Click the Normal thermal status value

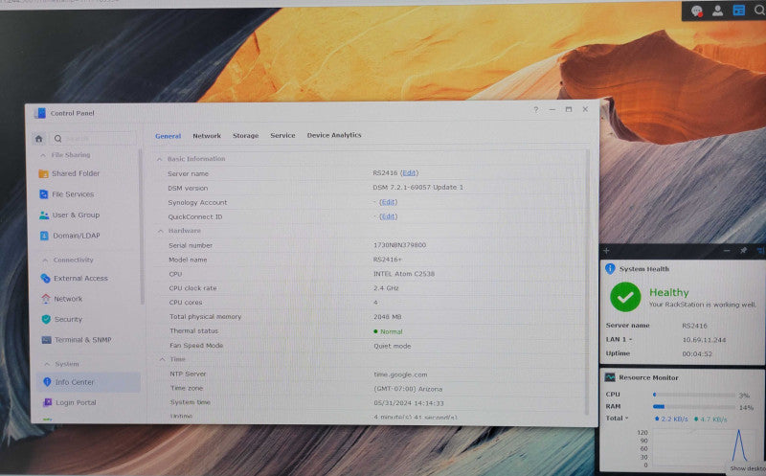[x=389, y=331]
